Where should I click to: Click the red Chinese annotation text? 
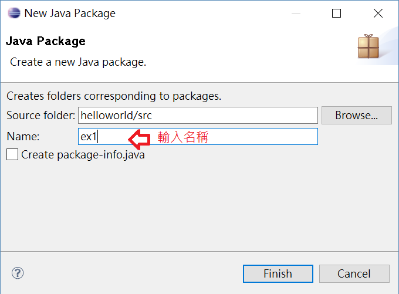(x=183, y=137)
